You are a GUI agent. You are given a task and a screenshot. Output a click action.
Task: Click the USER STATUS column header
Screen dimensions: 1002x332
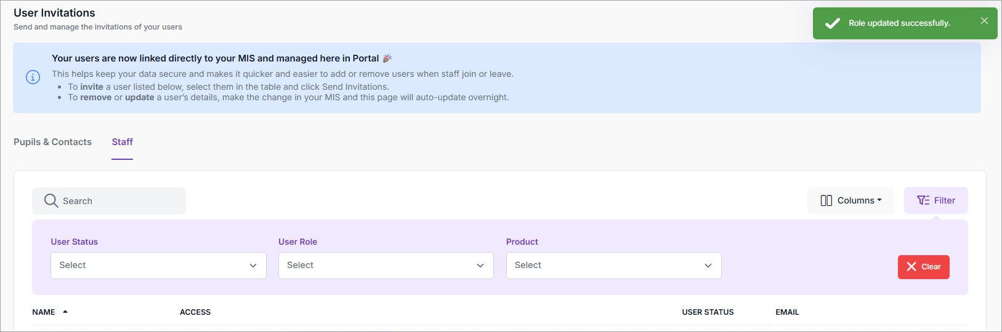click(708, 312)
